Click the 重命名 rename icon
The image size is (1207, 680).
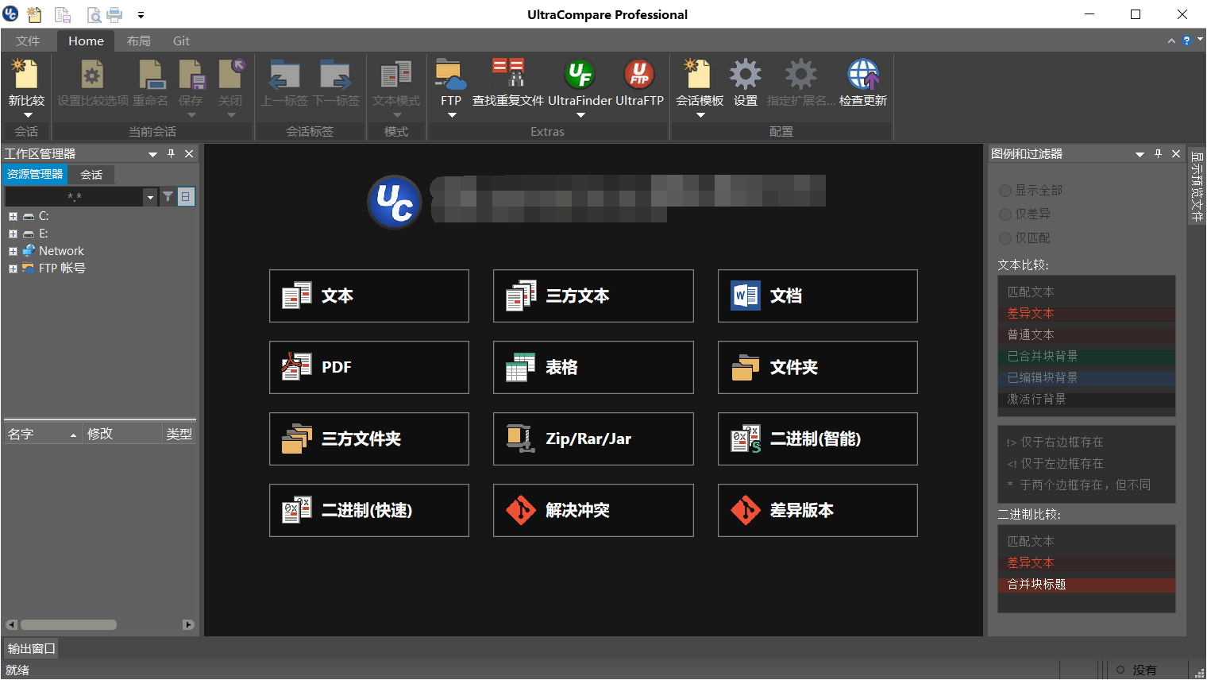tap(151, 75)
